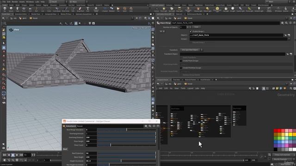296x166 pixels.
Task: Click the Floor Height value field
Action: 91,141
